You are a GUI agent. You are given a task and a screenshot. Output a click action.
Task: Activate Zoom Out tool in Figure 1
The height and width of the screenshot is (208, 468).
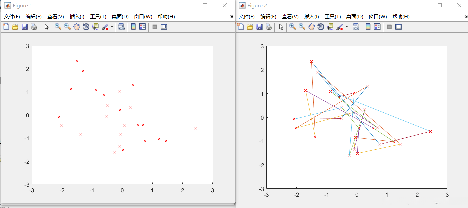pos(67,27)
